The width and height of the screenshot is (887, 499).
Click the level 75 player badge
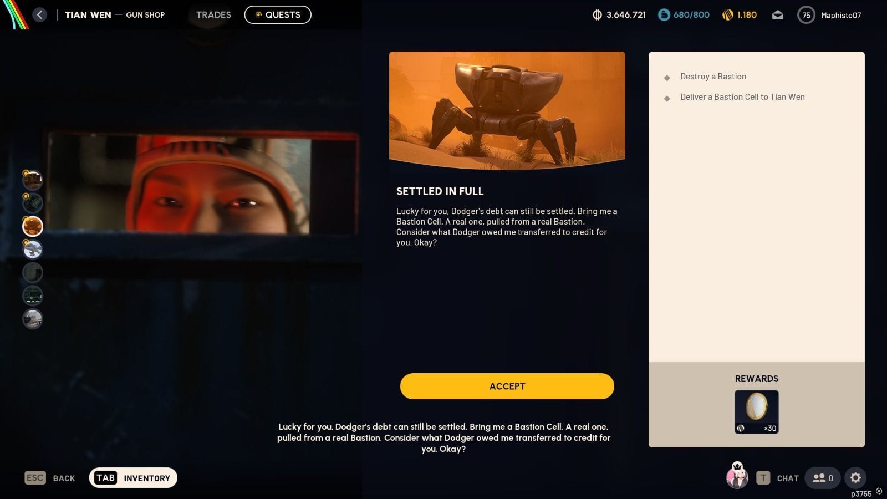(806, 15)
